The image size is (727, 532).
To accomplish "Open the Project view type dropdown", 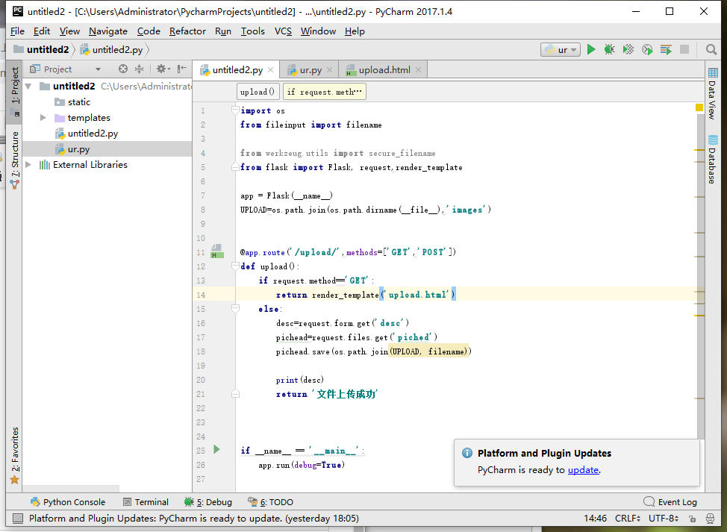I will [98, 69].
